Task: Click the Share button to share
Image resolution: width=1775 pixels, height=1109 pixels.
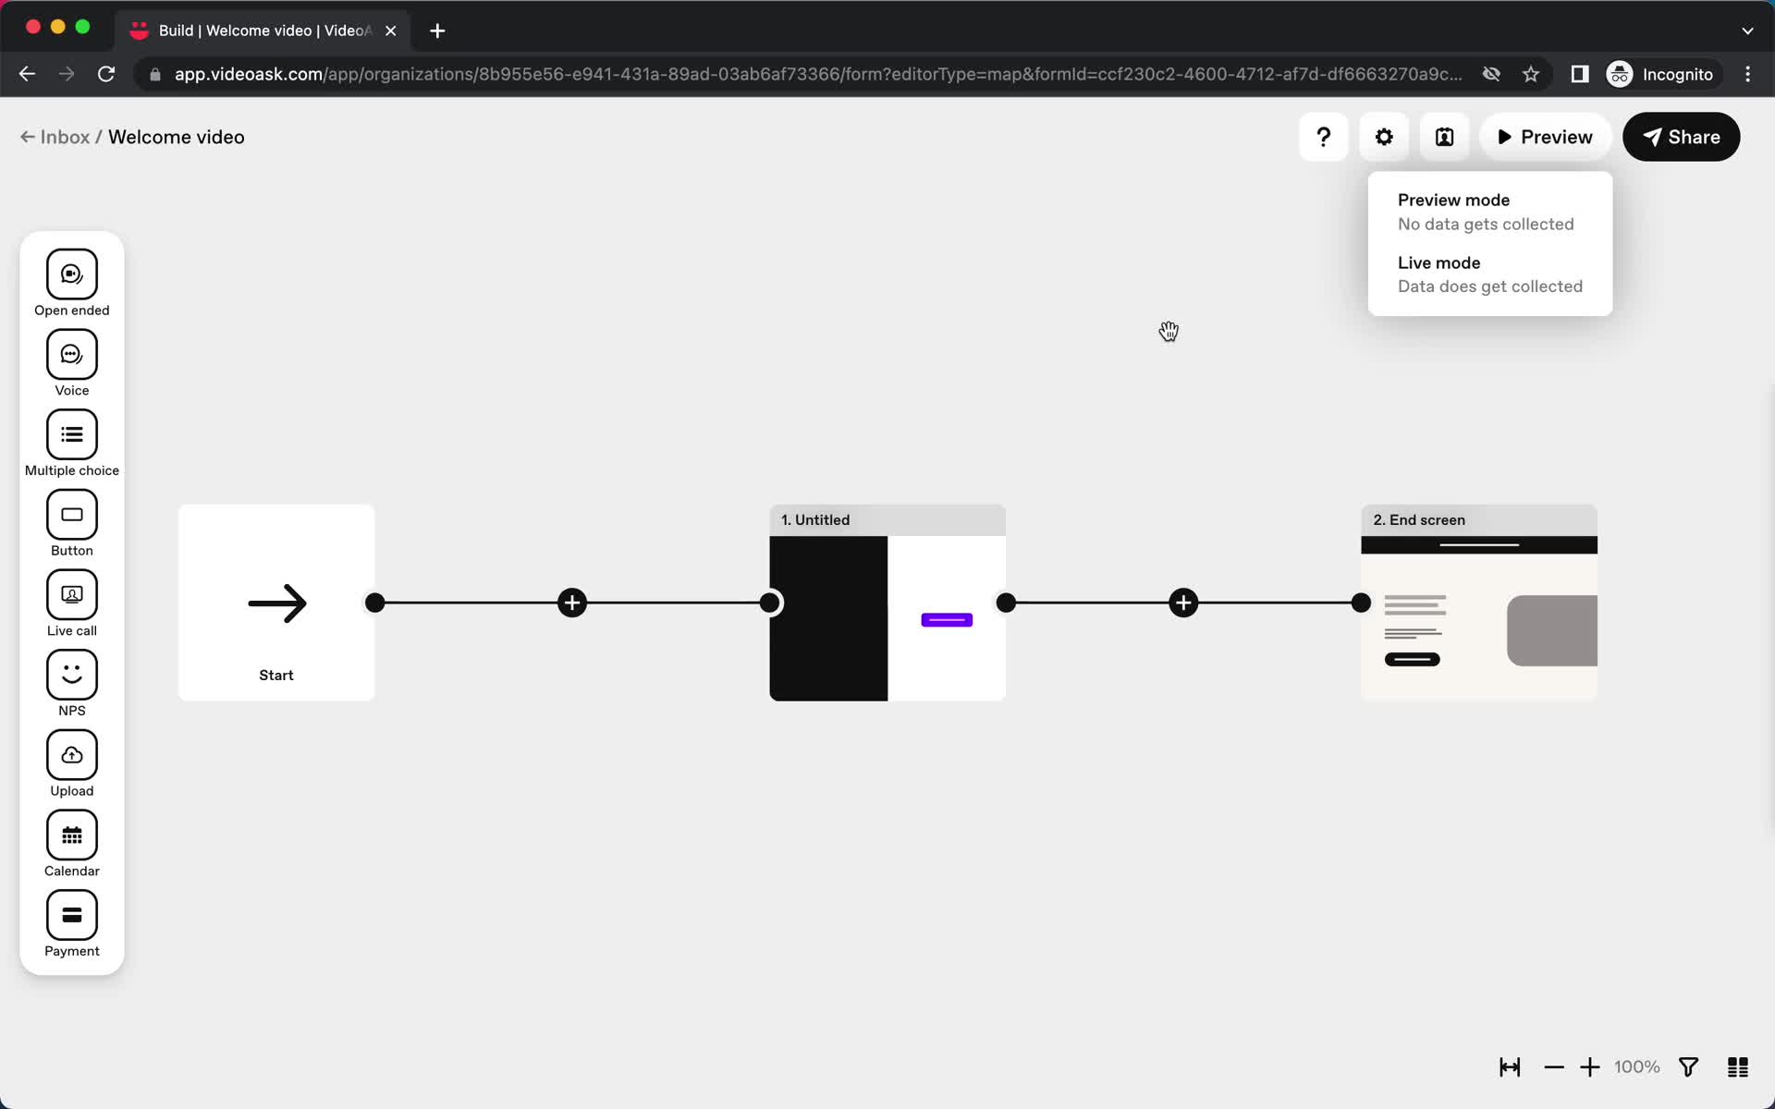Action: point(1682,137)
